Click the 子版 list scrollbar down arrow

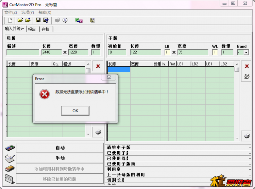click(x=237, y=138)
